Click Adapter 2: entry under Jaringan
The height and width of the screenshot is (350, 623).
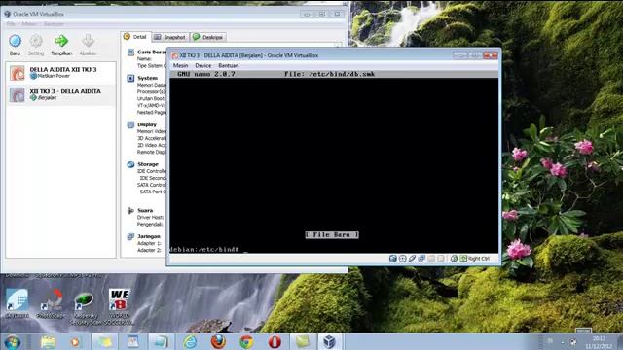click(149, 250)
